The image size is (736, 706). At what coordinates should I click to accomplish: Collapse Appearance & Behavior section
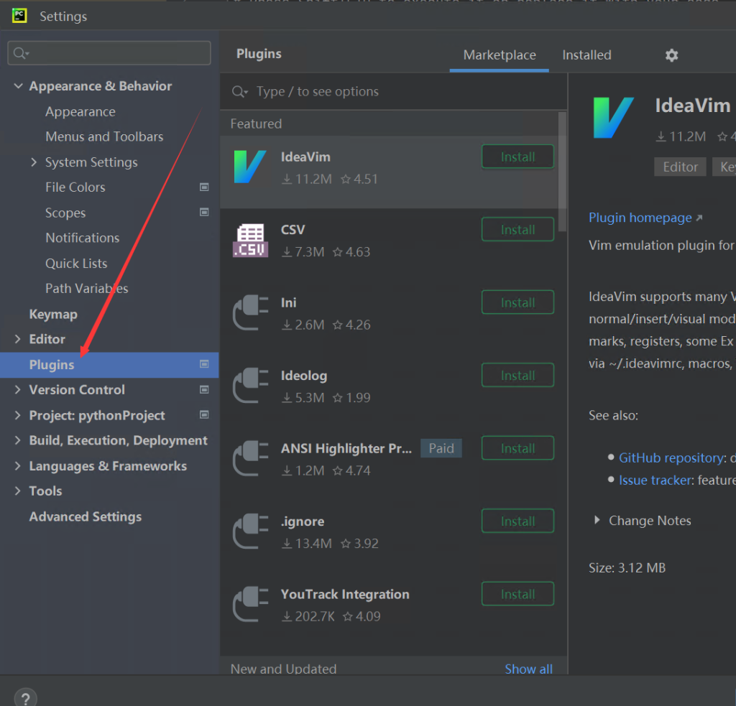tap(18, 86)
